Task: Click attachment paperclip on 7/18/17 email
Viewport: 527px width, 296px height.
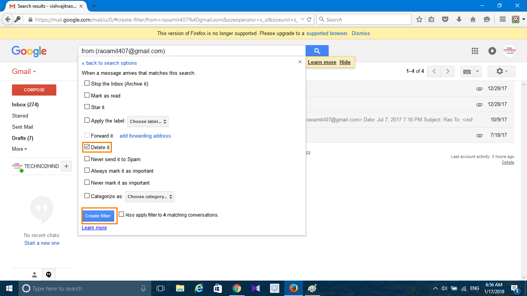Action: pyautogui.click(x=480, y=136)
